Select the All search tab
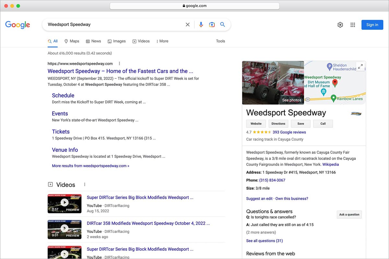 click(53, 41)
